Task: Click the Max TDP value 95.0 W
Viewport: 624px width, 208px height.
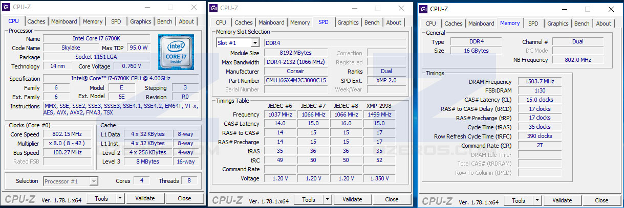Action: tap(138, 48)
